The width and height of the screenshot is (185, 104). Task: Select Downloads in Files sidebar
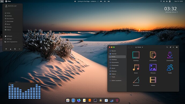coord(117,65)
